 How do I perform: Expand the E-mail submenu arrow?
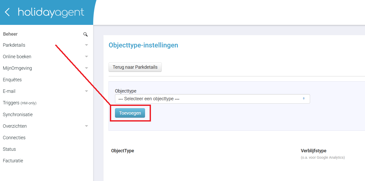tap(87, 91)
